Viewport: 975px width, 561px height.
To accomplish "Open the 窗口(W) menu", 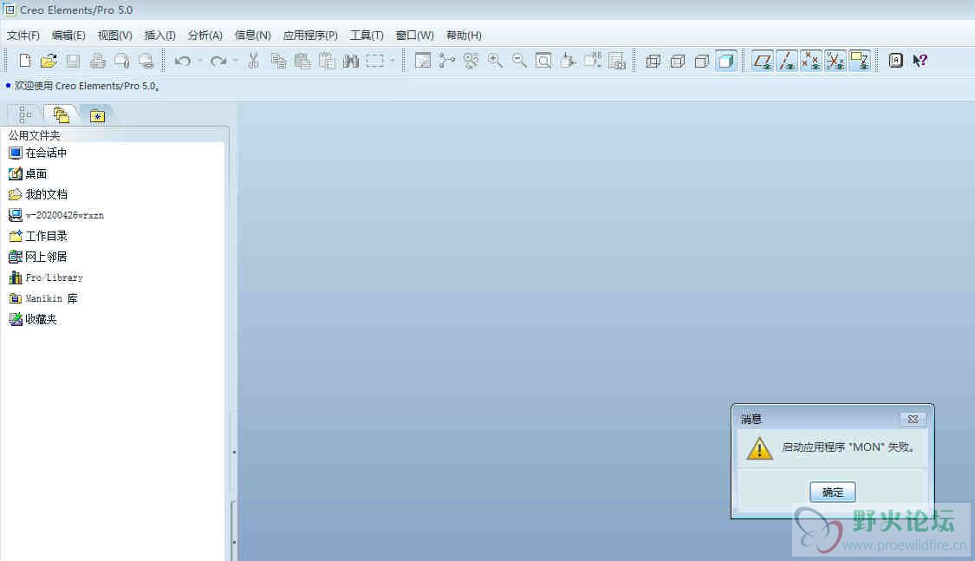I will click(415, 36).
